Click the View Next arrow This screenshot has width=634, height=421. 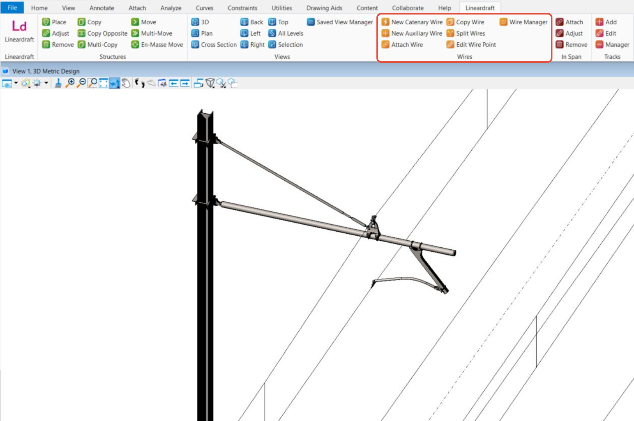(x=185, y=83)
